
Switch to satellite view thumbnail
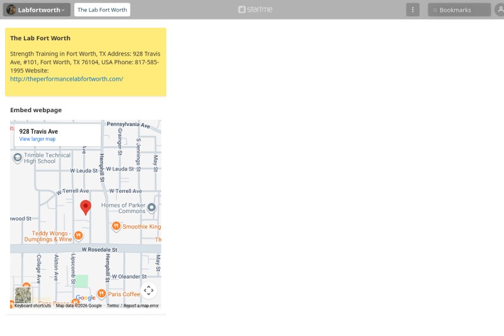(23, 295)
